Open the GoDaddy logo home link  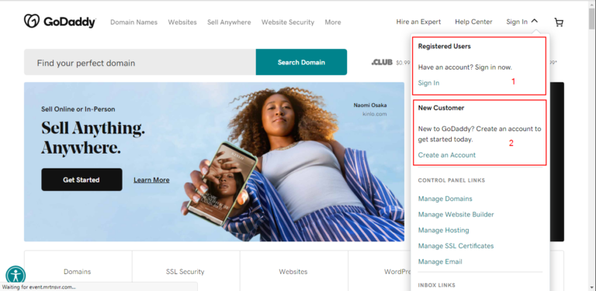coord(60,22)
